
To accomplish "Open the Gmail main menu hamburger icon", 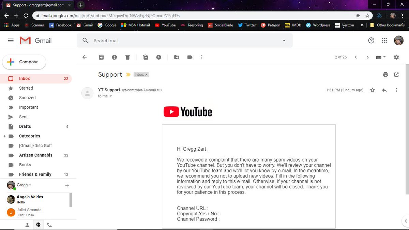I will click(x=11, y=41).
